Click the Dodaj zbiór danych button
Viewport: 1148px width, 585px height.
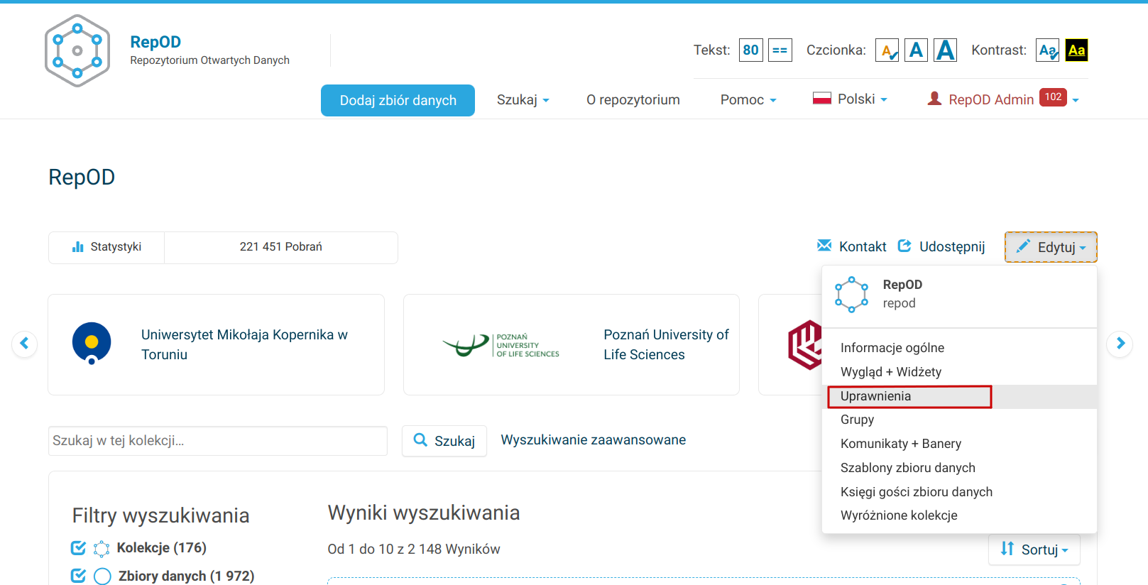pyautogui.click(x=398, y=100)
